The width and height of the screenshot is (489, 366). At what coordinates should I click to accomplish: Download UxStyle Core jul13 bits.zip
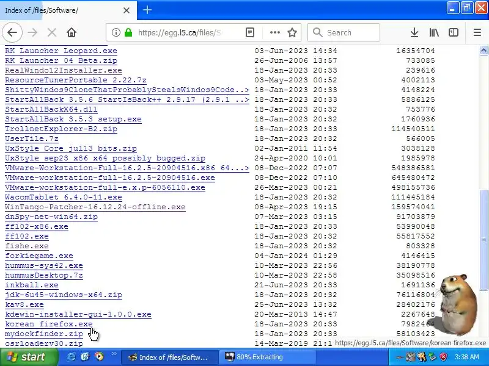pyautogui.click(x=71, y=148)
